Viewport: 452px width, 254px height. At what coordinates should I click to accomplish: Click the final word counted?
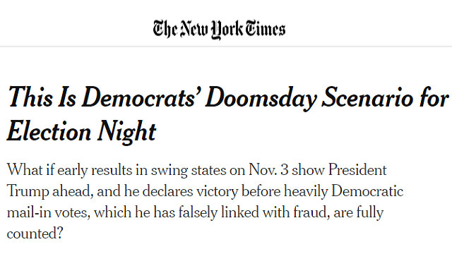35,234
